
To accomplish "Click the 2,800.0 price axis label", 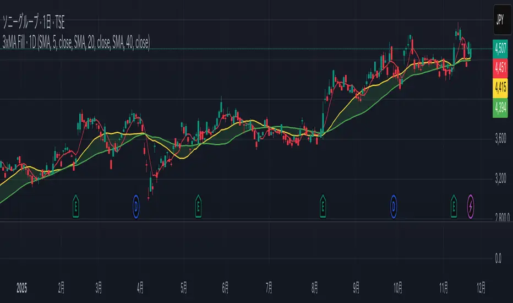I will 502,217.
